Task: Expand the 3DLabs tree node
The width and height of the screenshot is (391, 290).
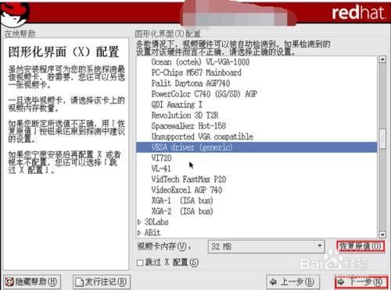Action: (139, 222)
